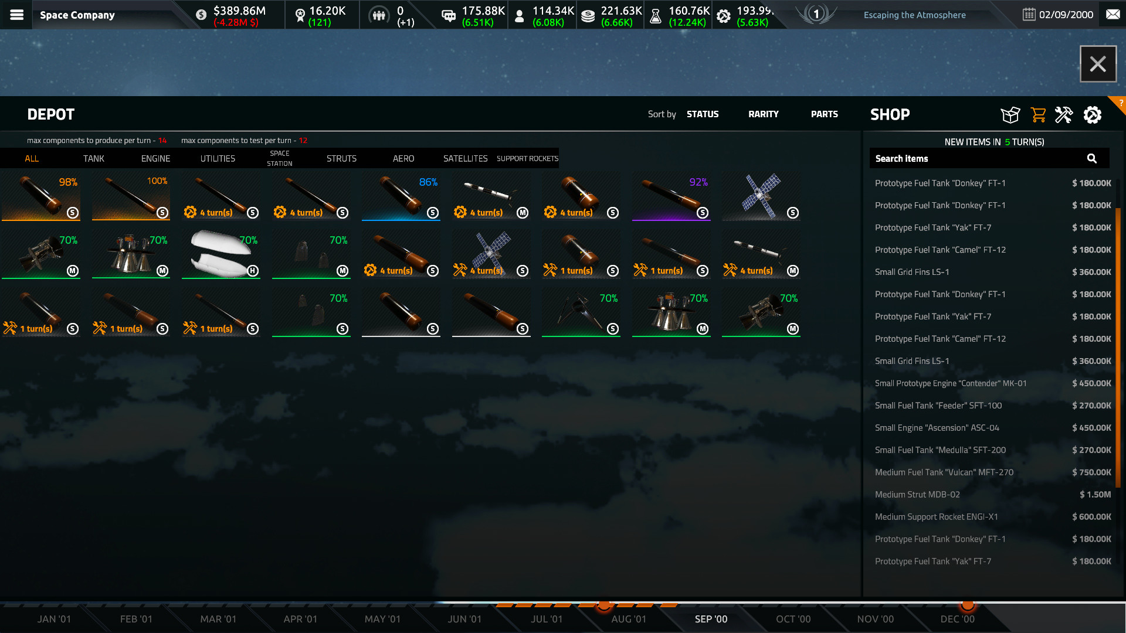Click the search magnifier in Search items field
This screenshot has width=1126, height=633.
[x=1091, y=158]
